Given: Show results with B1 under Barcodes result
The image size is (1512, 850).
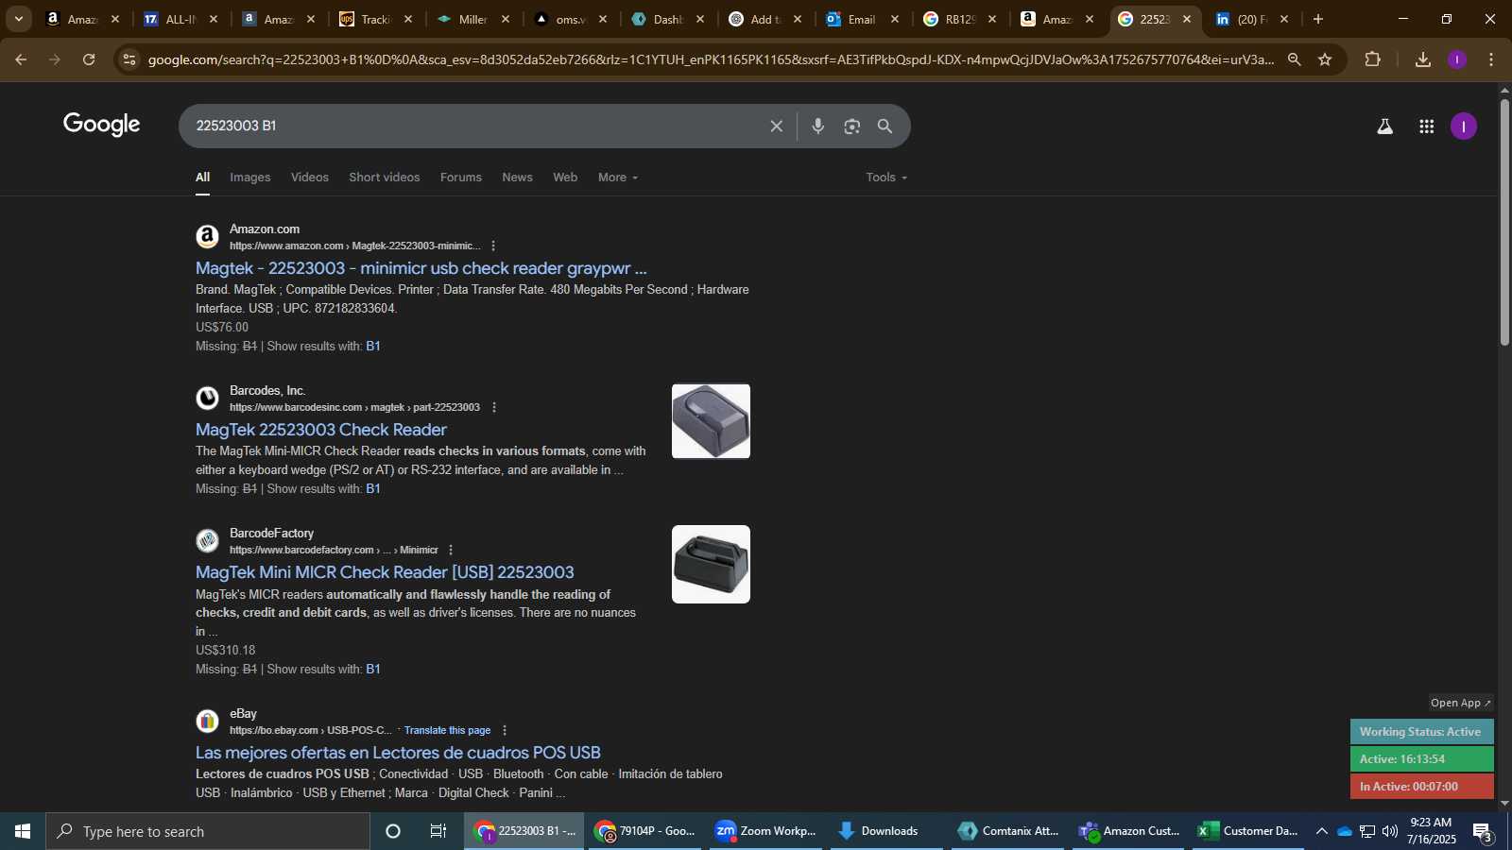Looking at the screenshot, I should pos(373,489).
